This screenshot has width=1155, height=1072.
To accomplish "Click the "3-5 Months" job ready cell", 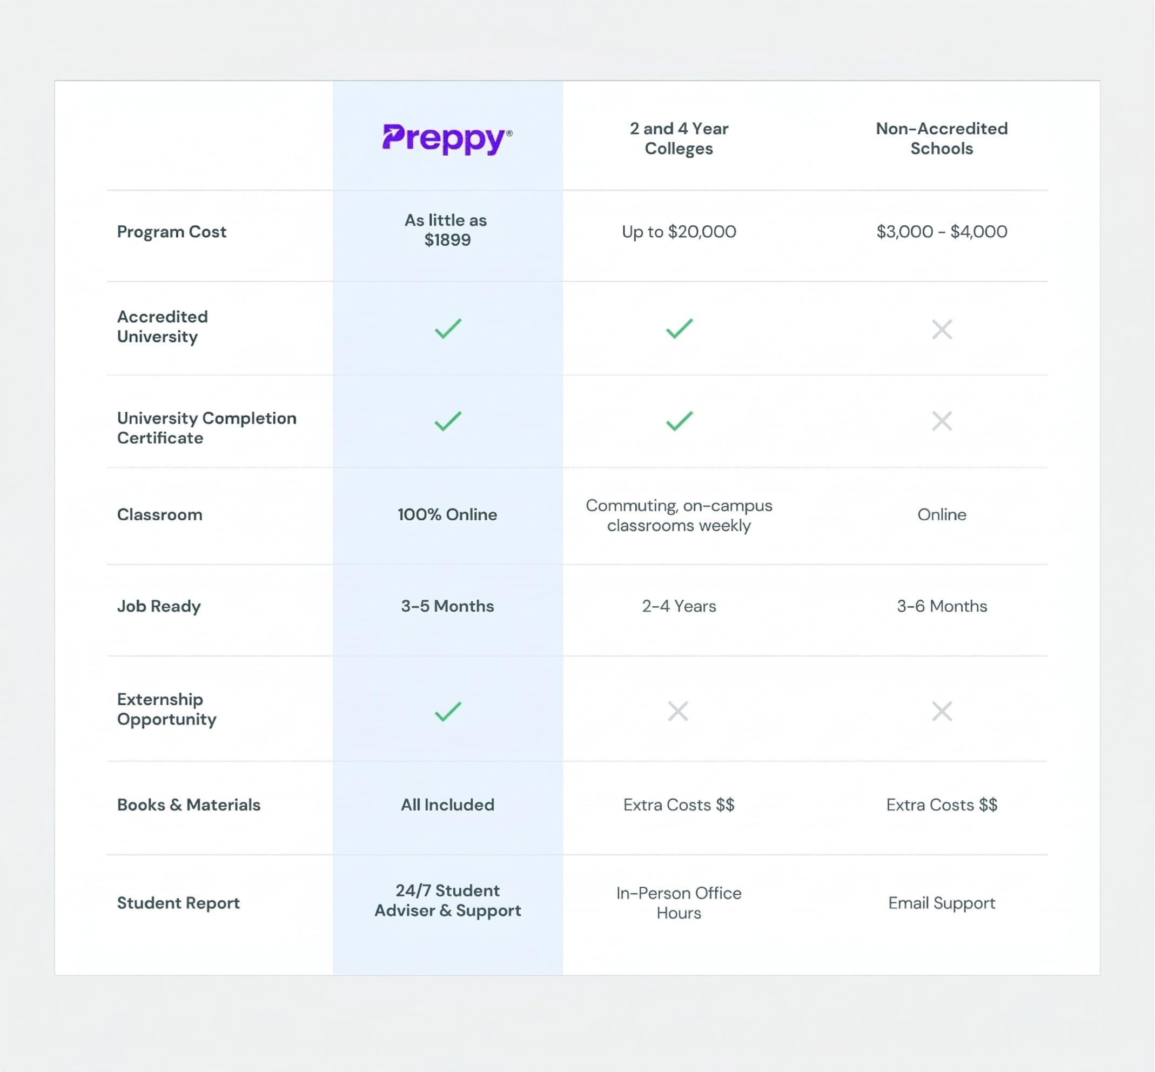I will pyautogui.click(x=447, y=606).
